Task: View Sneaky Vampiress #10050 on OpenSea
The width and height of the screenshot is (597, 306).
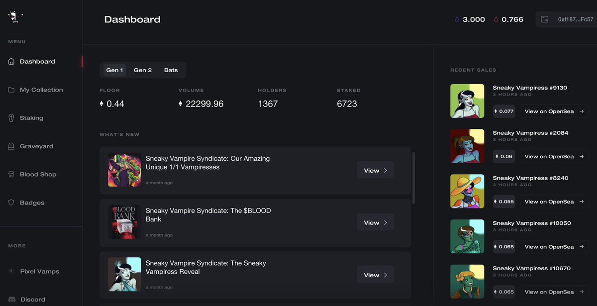Action: click(x=554, y=247)
